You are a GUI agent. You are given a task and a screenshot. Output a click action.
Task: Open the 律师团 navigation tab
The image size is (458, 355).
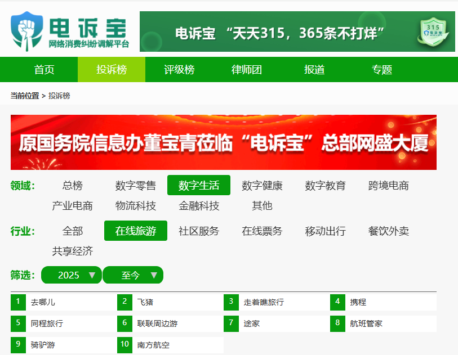tap(247, 69)
